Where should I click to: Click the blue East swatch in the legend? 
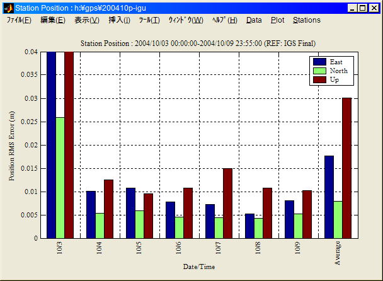click(x=319, y=62)
